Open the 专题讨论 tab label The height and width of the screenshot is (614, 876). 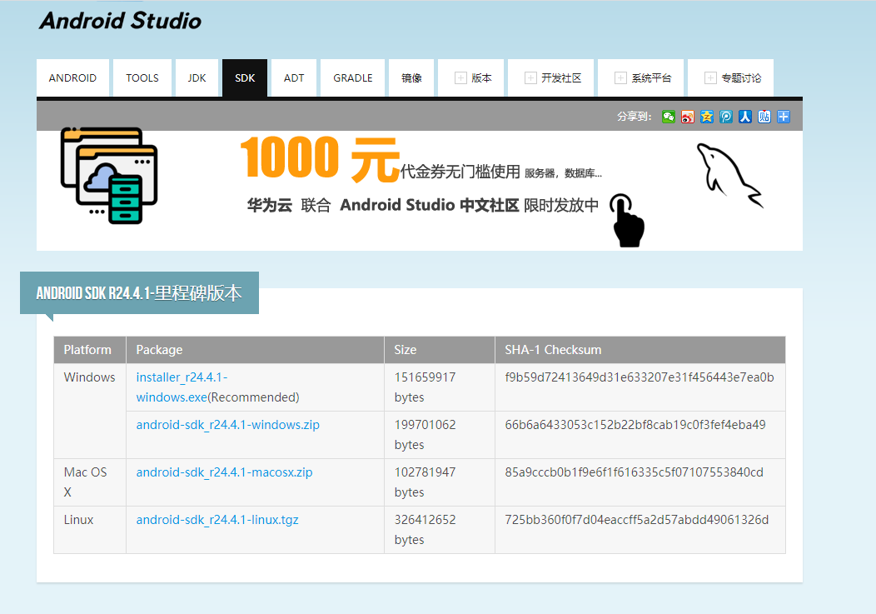click(x=741, y=77)
